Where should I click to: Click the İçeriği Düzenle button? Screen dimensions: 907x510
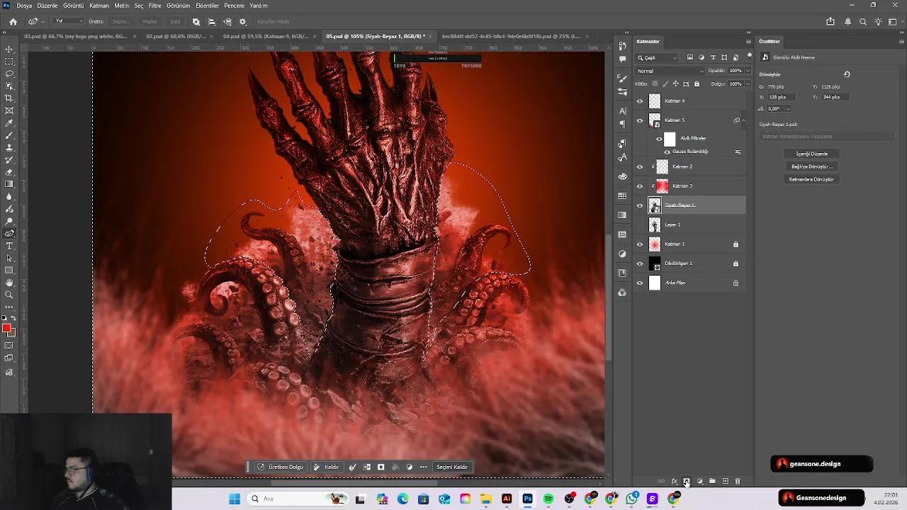click(811, 154)
